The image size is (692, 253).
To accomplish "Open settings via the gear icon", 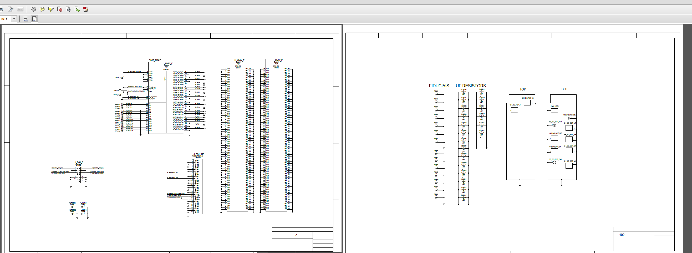I will click(x=34, y=9).
